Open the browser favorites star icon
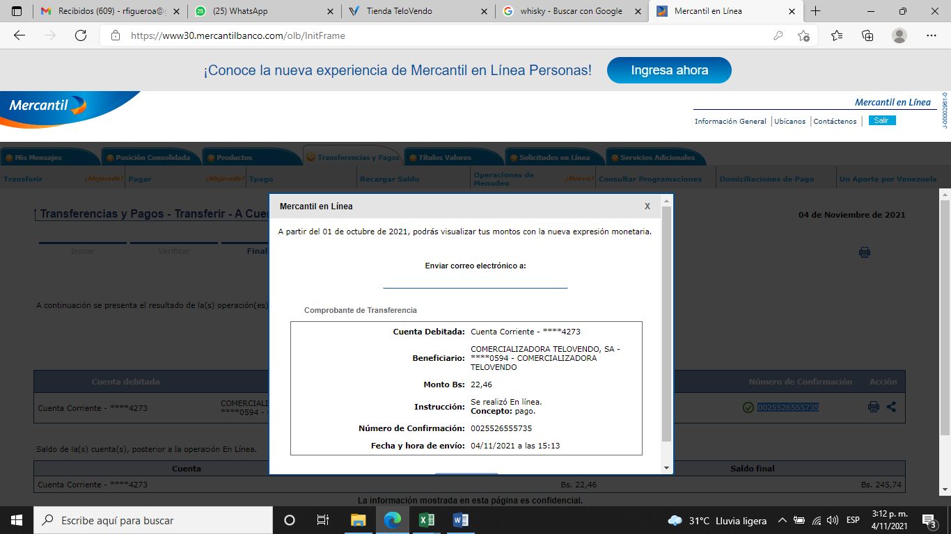This screenshot has height=534, width=951. 836,35
